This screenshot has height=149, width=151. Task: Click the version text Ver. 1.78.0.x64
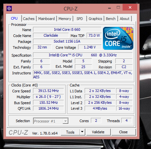point(45,133)
